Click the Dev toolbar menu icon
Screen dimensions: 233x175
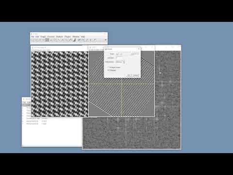[79, 40]
